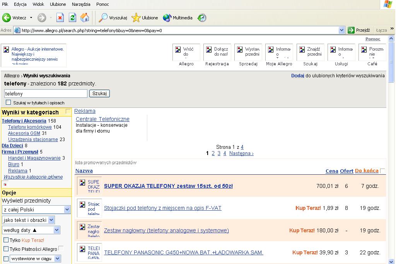Expand the jako tekst i obrazki dropdown
The width and height of the screenshot is (396, 264).
pos(51,220)
